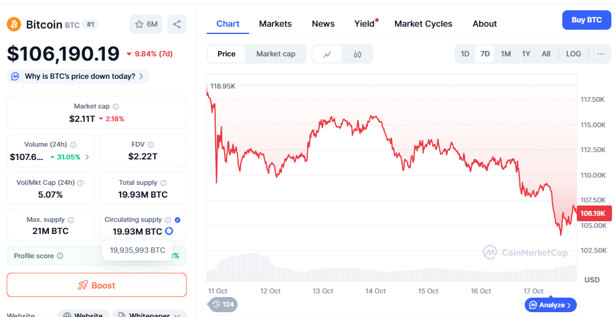Click the 124 events history badge
This screenshot has height=317, width=615.
coord(222,304)
